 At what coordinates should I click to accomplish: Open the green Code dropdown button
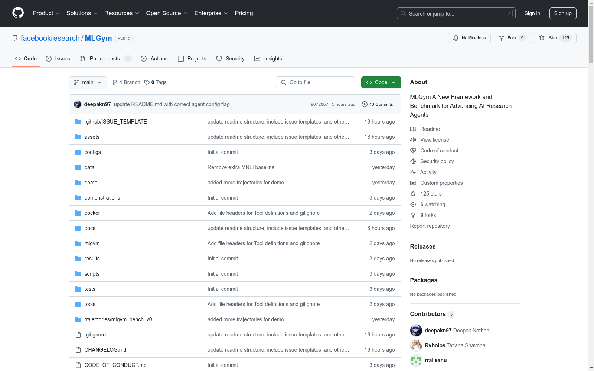click(x=381, y=82)
